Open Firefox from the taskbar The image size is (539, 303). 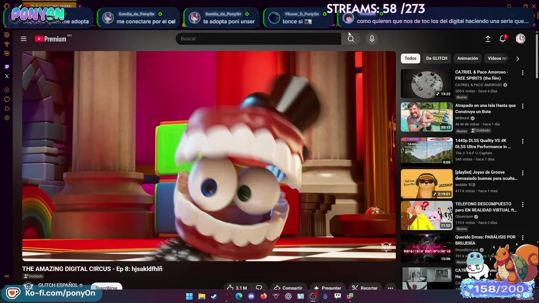(x=264, y=296)
